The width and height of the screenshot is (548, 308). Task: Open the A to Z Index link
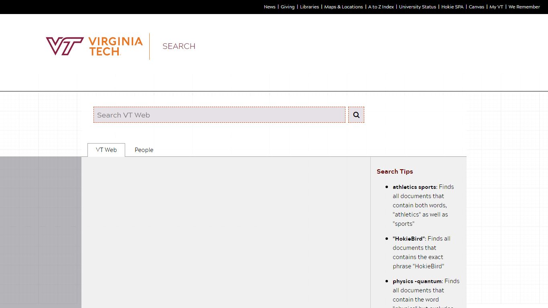tap(381, 7)
